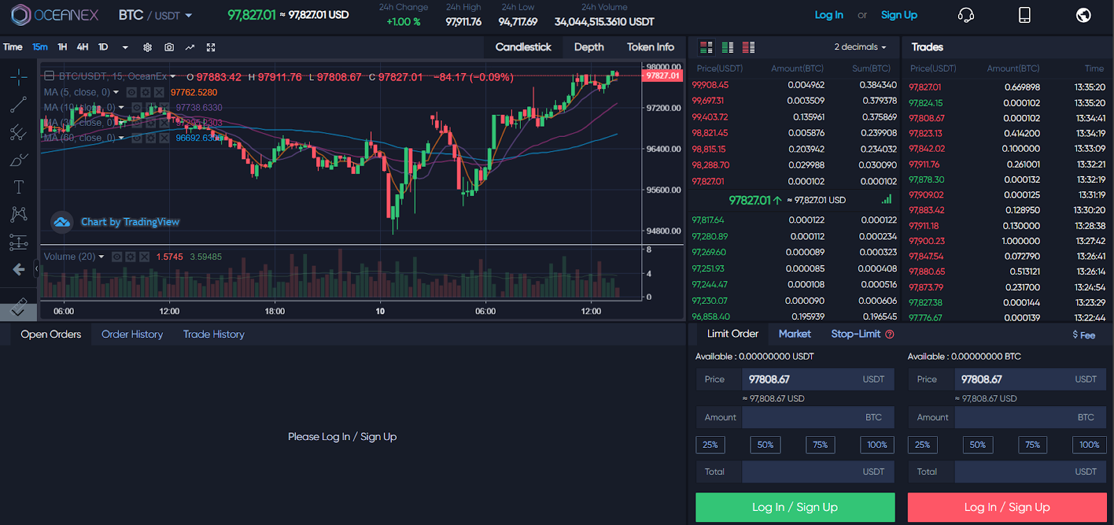This screenshot has width=1114, height=525.
Task: Remove the Volume (20) indicator
Action: [x=144, y=257]
